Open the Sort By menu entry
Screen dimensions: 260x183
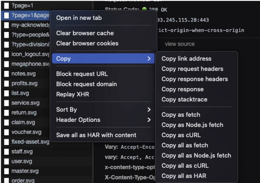103,109
